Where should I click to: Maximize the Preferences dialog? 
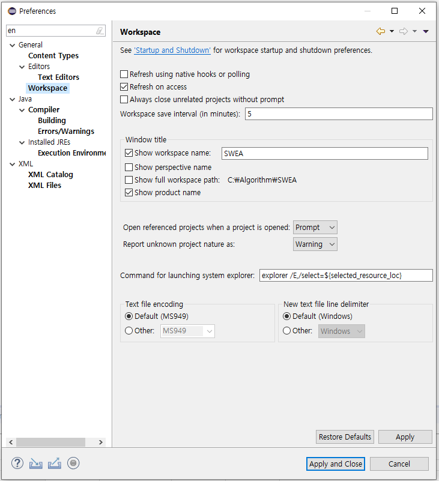click(395, 11)
